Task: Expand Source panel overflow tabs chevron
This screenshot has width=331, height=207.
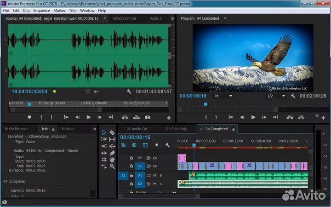Action: click(x=172, y=18)
